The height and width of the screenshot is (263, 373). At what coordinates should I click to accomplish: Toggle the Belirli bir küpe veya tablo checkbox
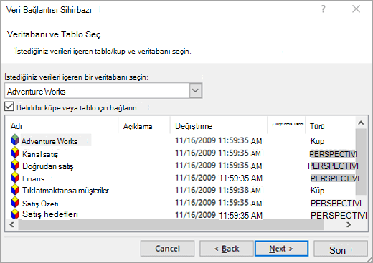pyautogui.click(x=9, y=107)
